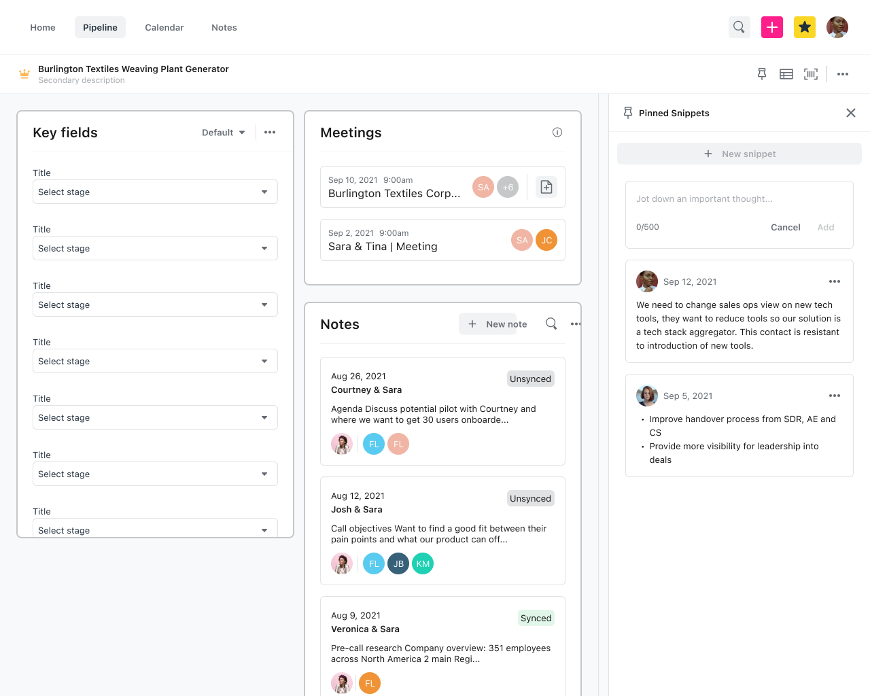
Task: Click the orange FL avatar in Veronica & Sara note
Action: [x=370, y=683]
